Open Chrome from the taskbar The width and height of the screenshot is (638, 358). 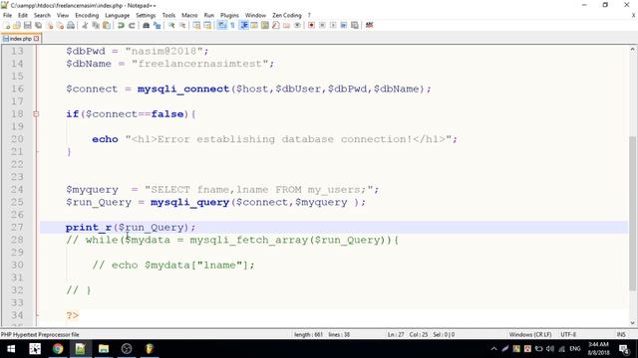tap(58, 349)
